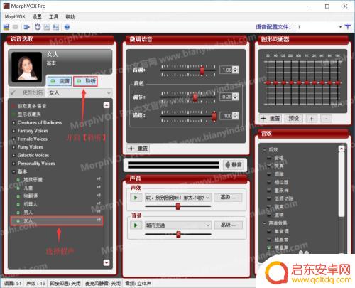
Task: Open help via blue question-mark icon
Action: pyautogui.click(x=67, y=27)
